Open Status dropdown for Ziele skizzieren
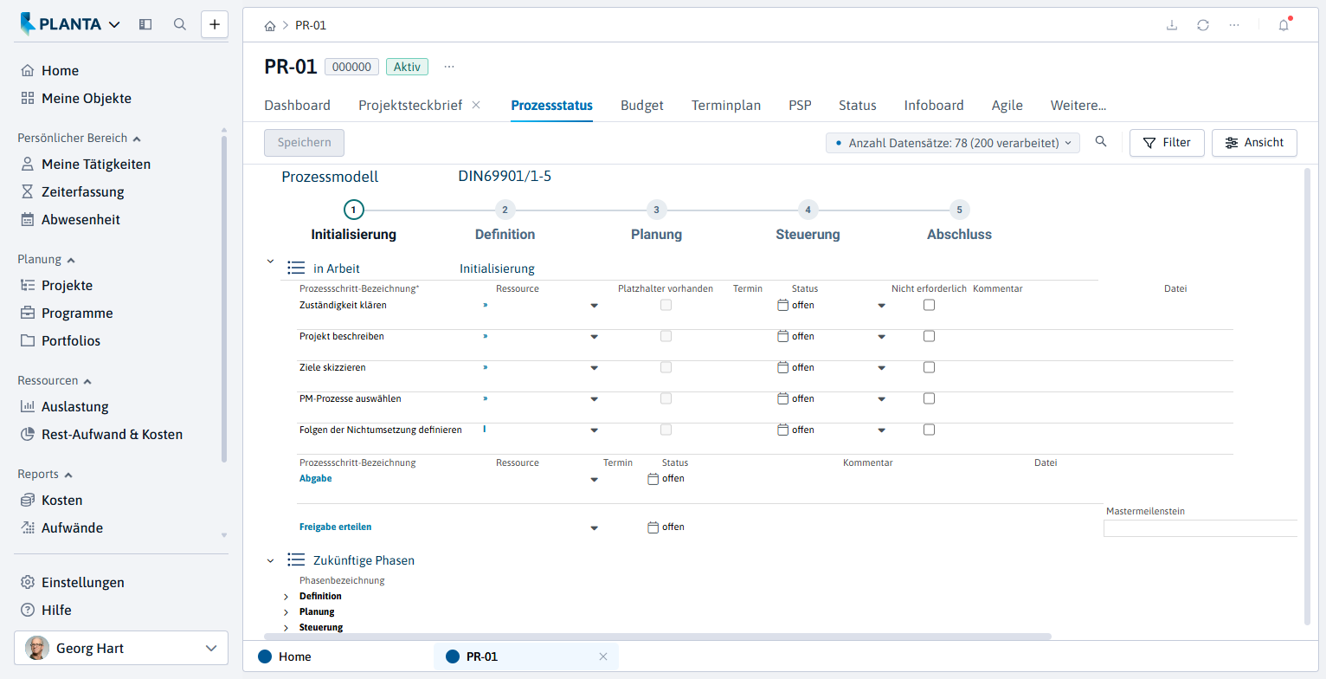The image size is (1326, 679). 882,368
